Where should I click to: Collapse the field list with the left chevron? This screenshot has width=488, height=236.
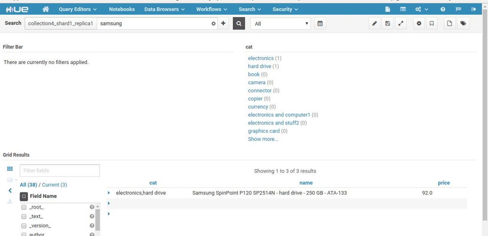(10, 190)
